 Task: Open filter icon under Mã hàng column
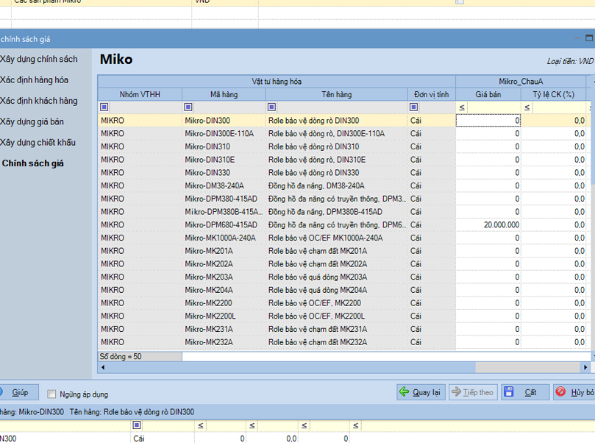tap(188, 107)
